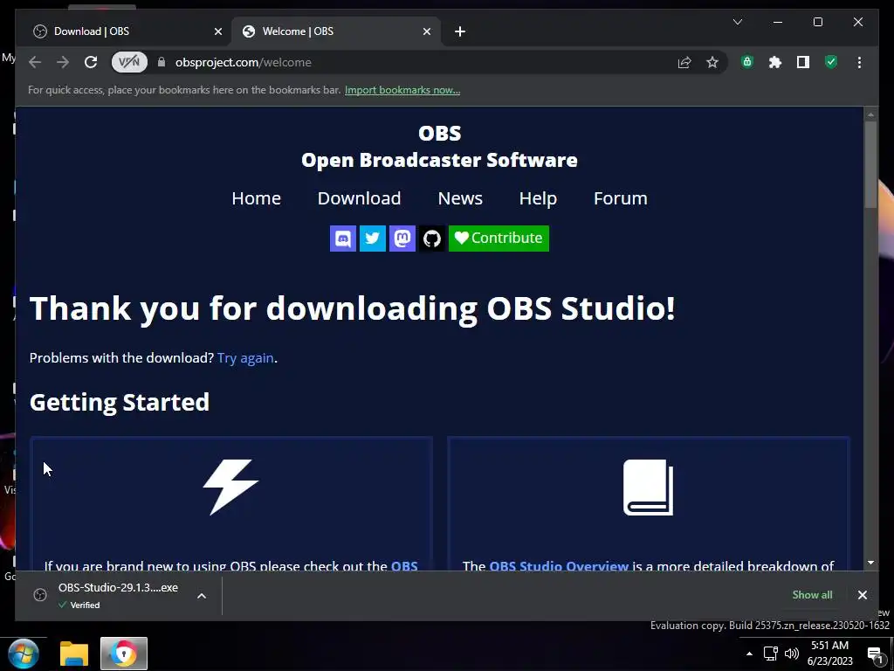Click the lightning bolt quick start icon

(230, 487)
